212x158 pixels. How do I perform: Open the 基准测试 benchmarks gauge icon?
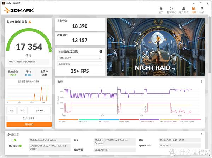click(x=171, y=8)
